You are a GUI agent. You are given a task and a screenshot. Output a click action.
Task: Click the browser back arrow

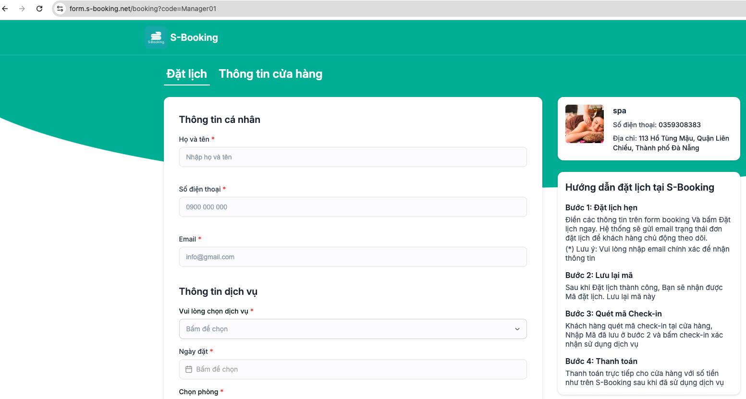[x=5, y=9]
